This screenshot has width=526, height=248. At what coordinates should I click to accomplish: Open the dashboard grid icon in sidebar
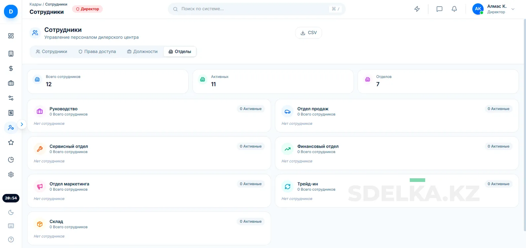[11, 36]
